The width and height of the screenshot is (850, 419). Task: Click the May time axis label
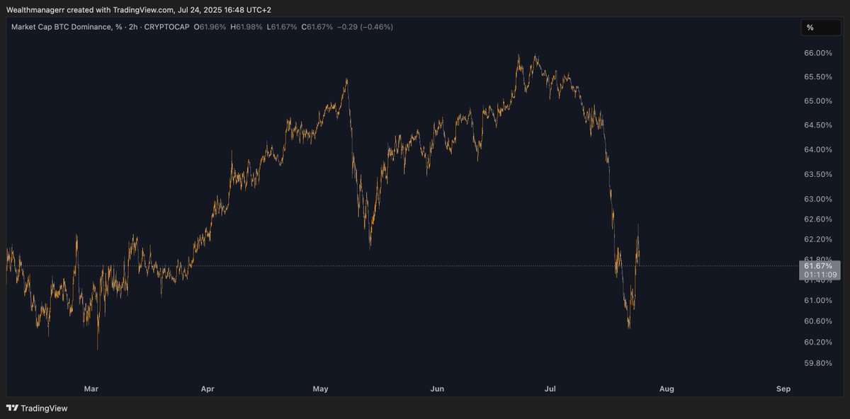point(321,389)
